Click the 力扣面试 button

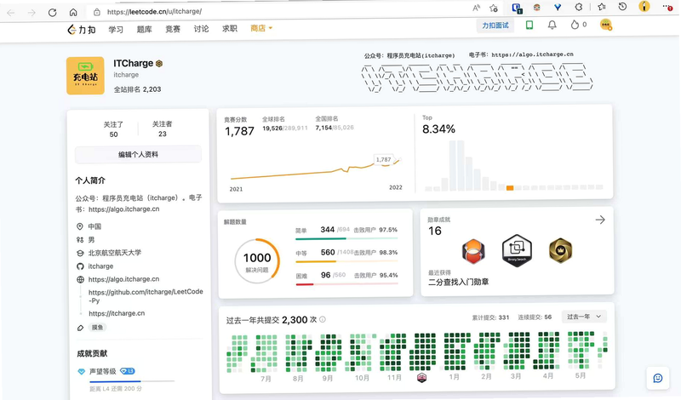pos(495,26)
